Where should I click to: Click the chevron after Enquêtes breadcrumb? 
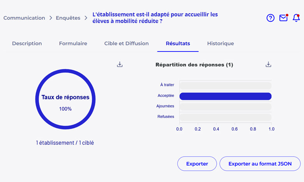coord(86,18)
